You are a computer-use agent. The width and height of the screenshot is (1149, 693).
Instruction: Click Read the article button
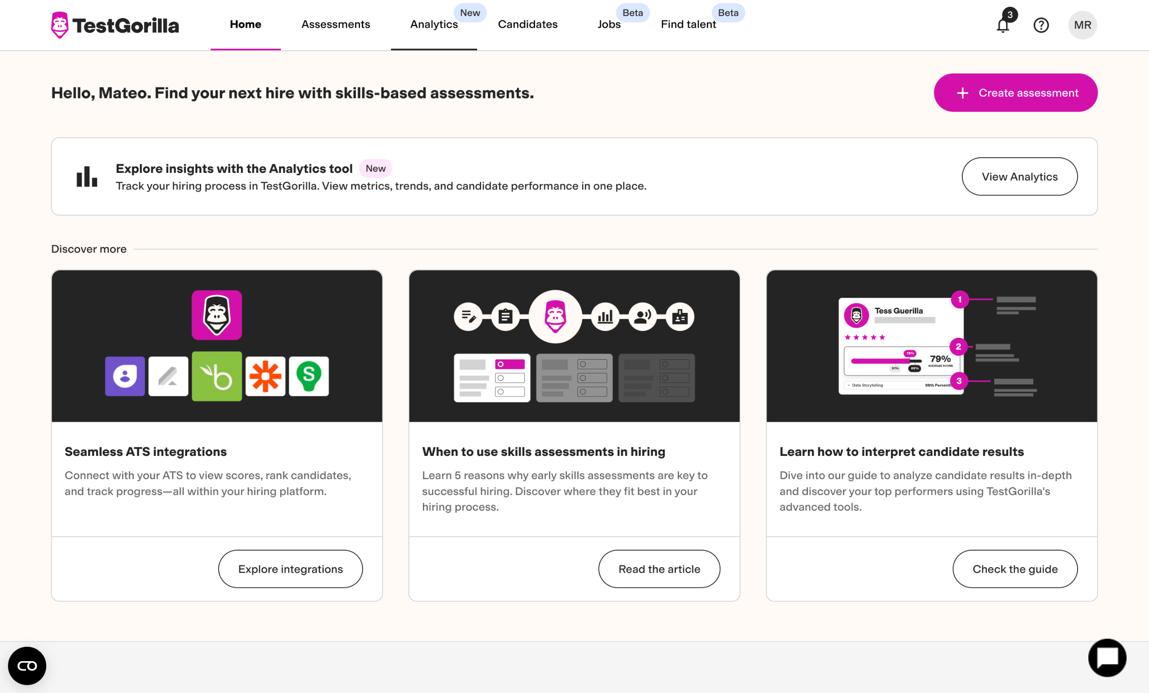[658, 569]
